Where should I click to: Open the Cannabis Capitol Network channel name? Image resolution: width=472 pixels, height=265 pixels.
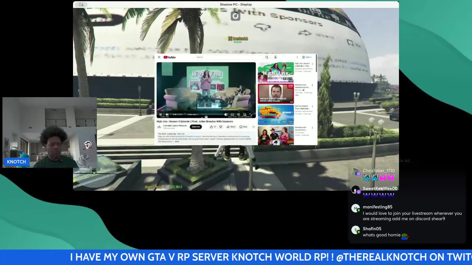point(175,126)
